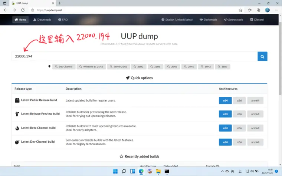The image size is (282, 176).
Task: Click the 20H2 search shortcut
Action: point(172,67)
